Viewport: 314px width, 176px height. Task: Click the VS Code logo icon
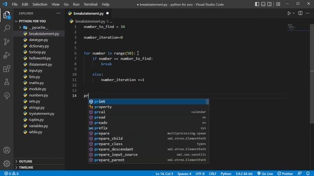pyautogui.click(x=5, y=4)
